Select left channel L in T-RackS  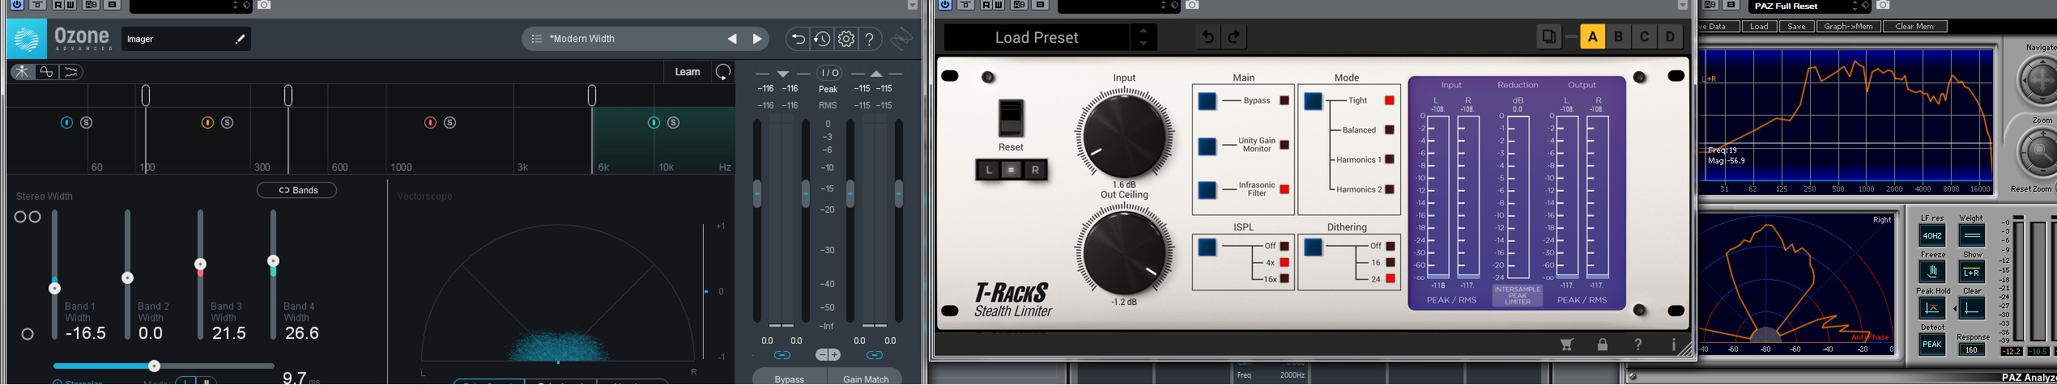click(988, 170)
